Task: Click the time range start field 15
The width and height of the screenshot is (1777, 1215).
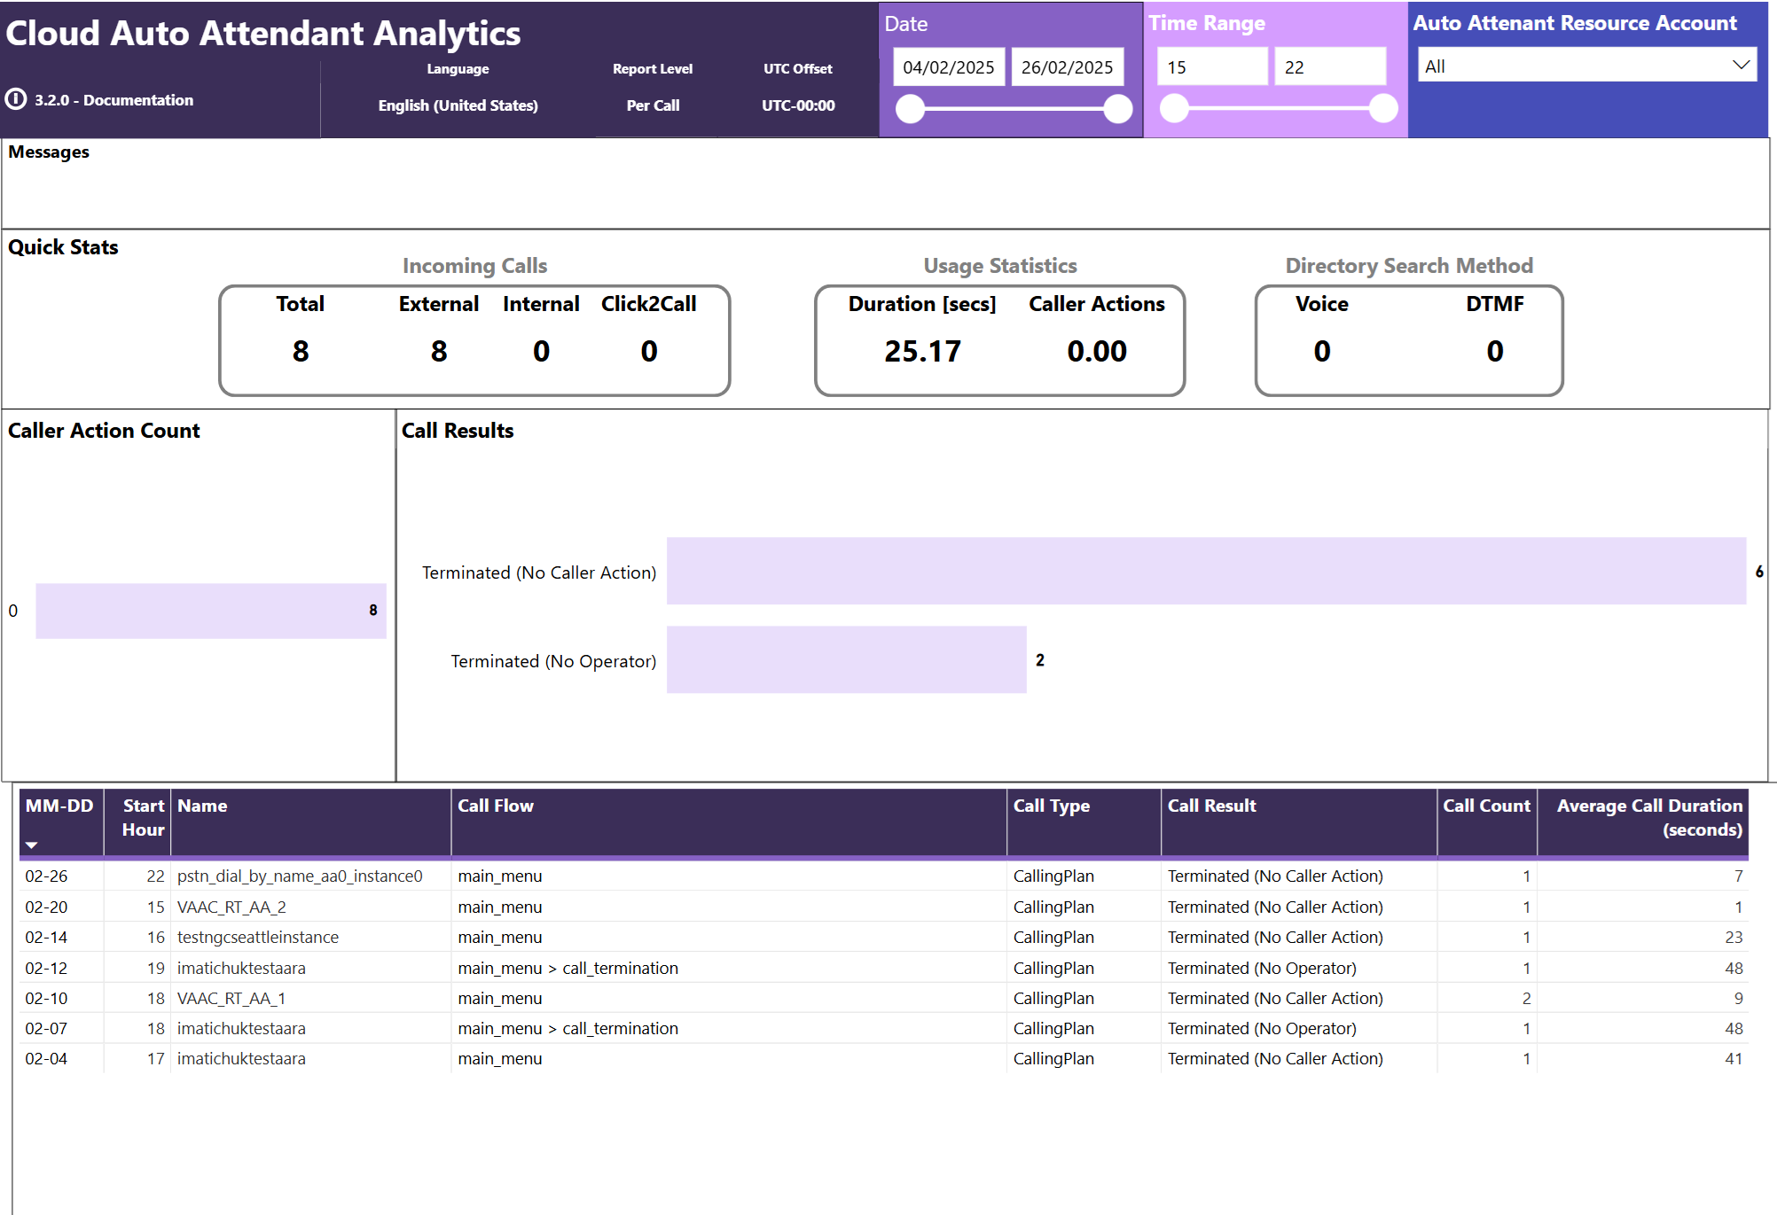Action: click(x=1211, y=67)
